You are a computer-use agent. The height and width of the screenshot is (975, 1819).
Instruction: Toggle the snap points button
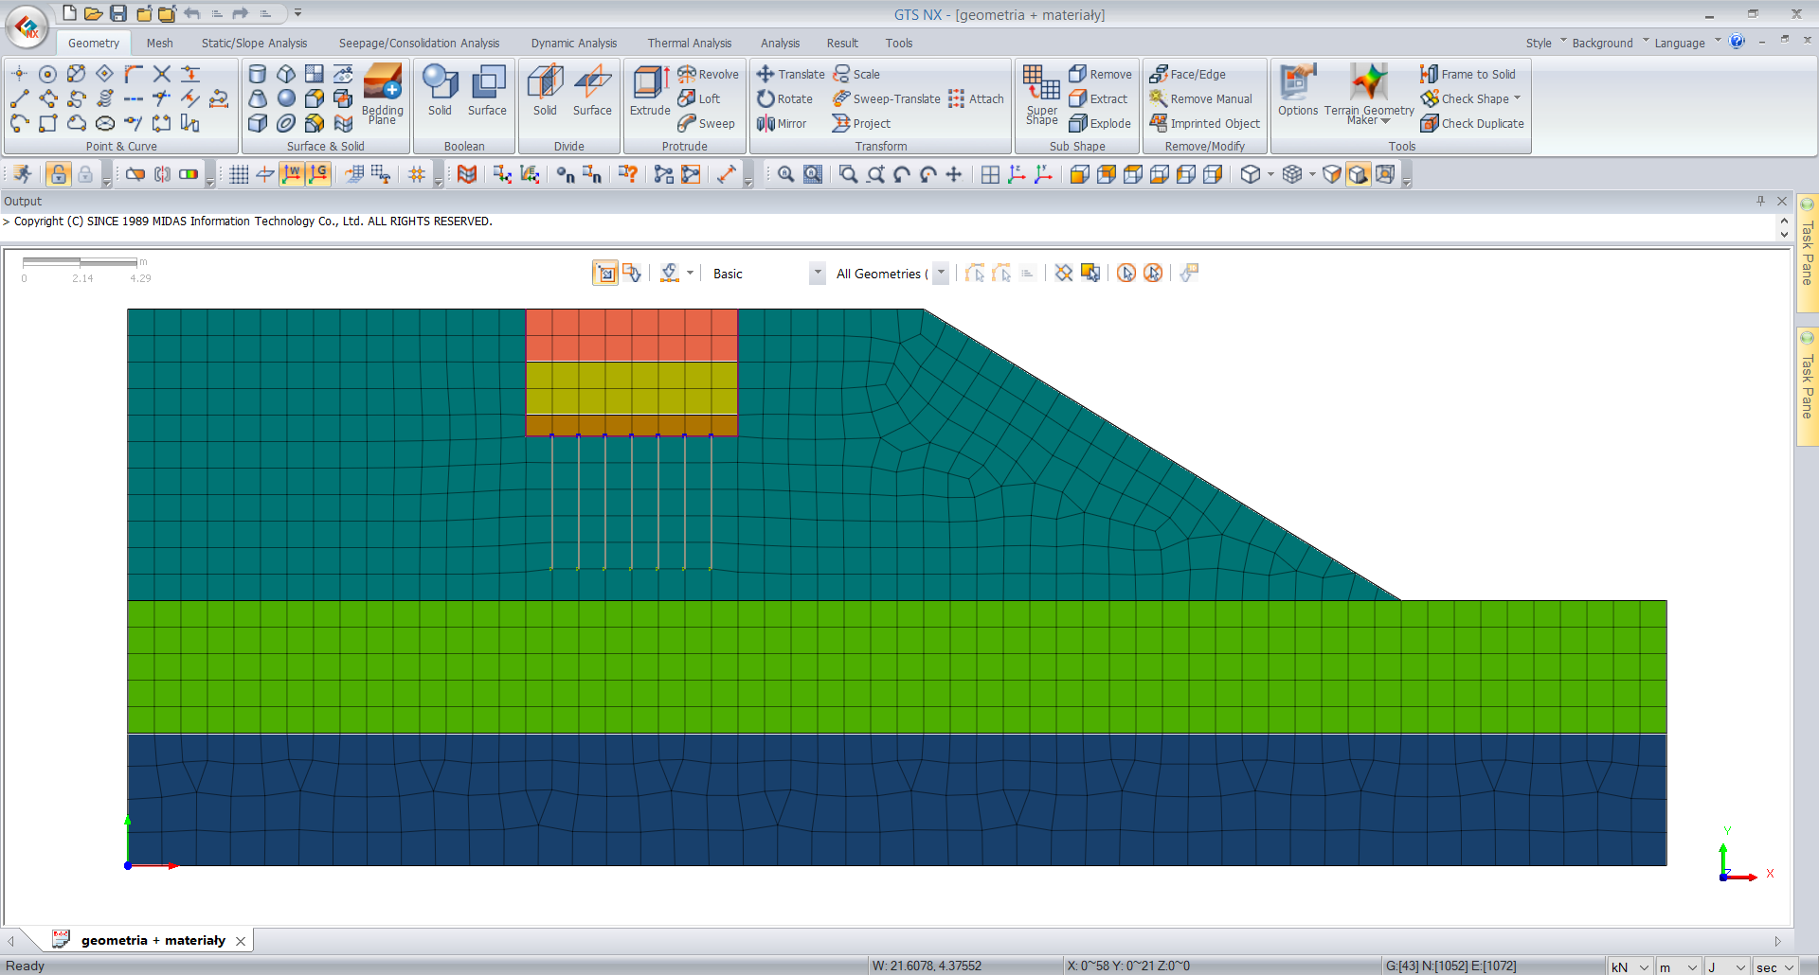(x=417, y=174)
